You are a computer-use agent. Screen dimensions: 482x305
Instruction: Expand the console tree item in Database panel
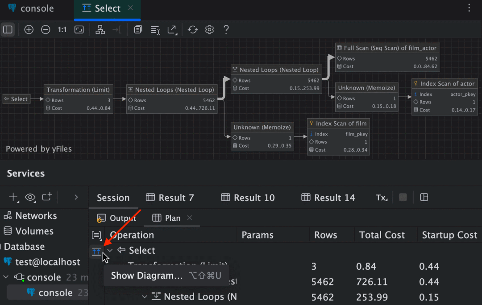coord(6,277)
